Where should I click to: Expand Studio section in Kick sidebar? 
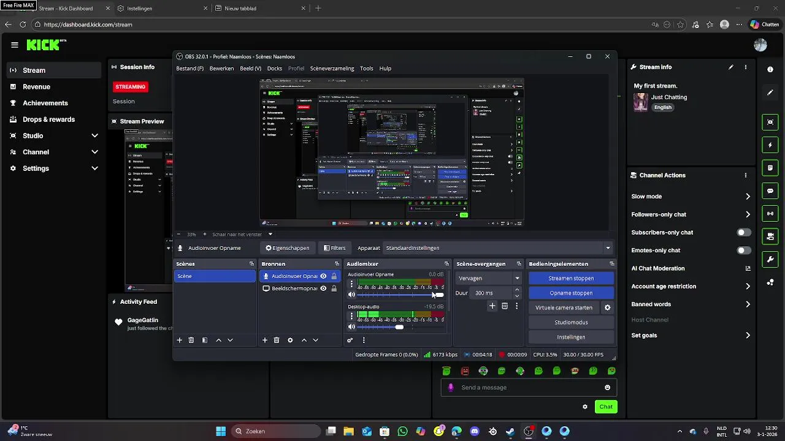pyautogui.click(x=94, y=136)
